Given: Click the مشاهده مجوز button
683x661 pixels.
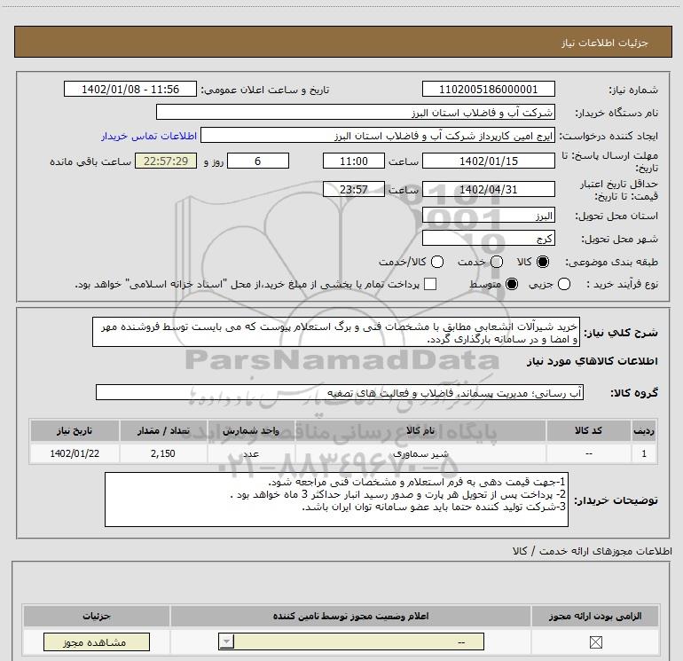Looking at the screenshot, I should pos(97,642).
